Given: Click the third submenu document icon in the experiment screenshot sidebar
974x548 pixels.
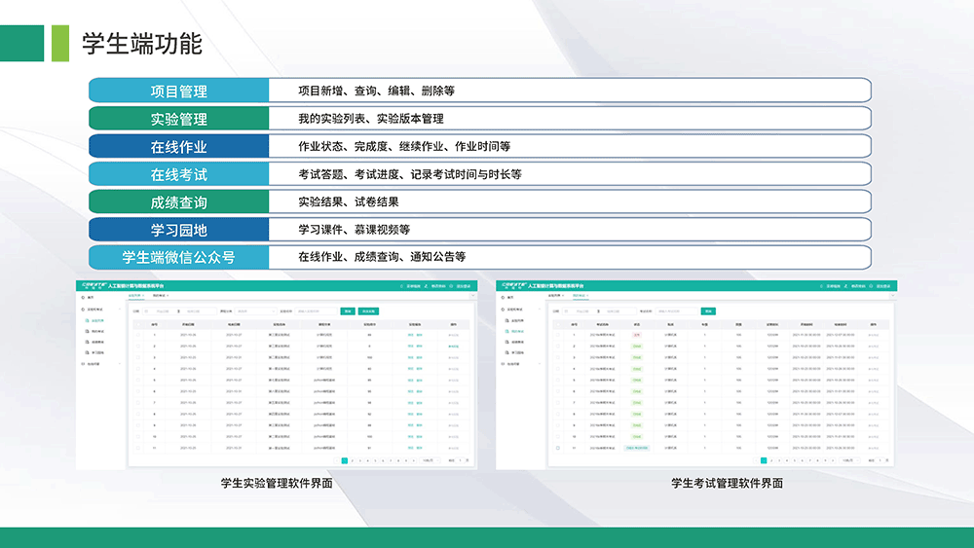Looking at the screenshot, I should (x=87, y=342).
